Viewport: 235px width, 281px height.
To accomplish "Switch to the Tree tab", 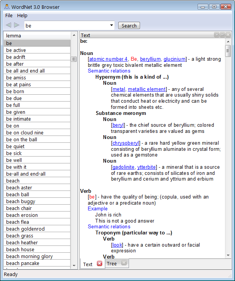I will [x=112, y=263].
